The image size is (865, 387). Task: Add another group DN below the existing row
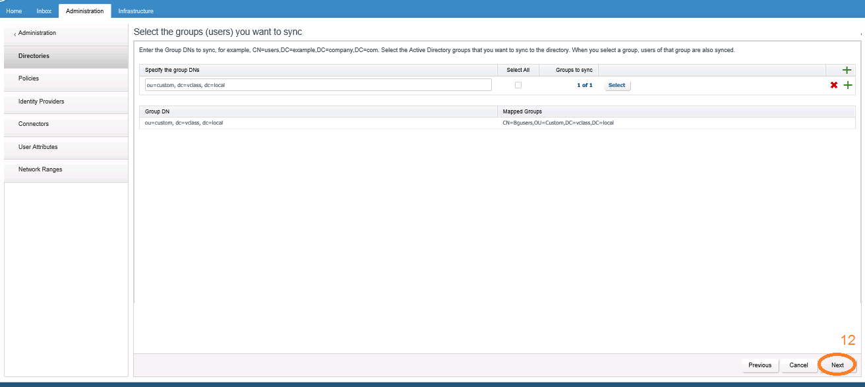pos(848,84)
